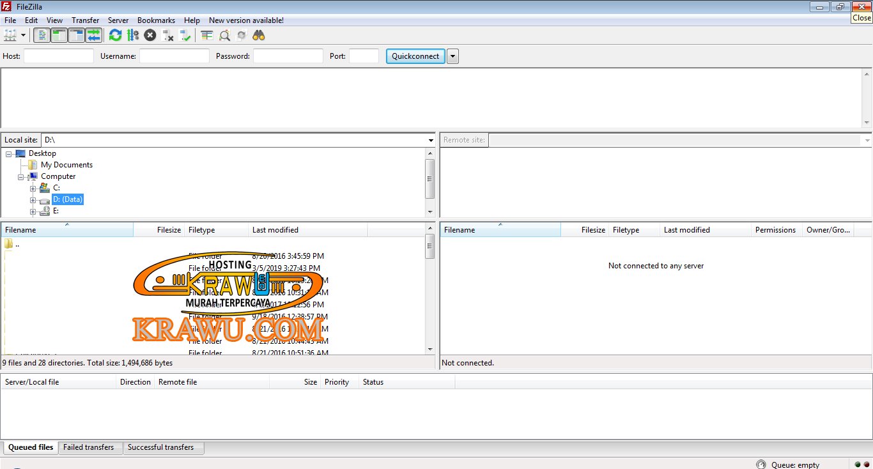
Task: Open 'New version available!' menu
Action: pyautogui.click(x=246, y=20)
